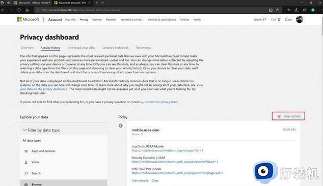
Task: Open the Rewards menu item
Action: pyautogui.click(x=111, y=20)
